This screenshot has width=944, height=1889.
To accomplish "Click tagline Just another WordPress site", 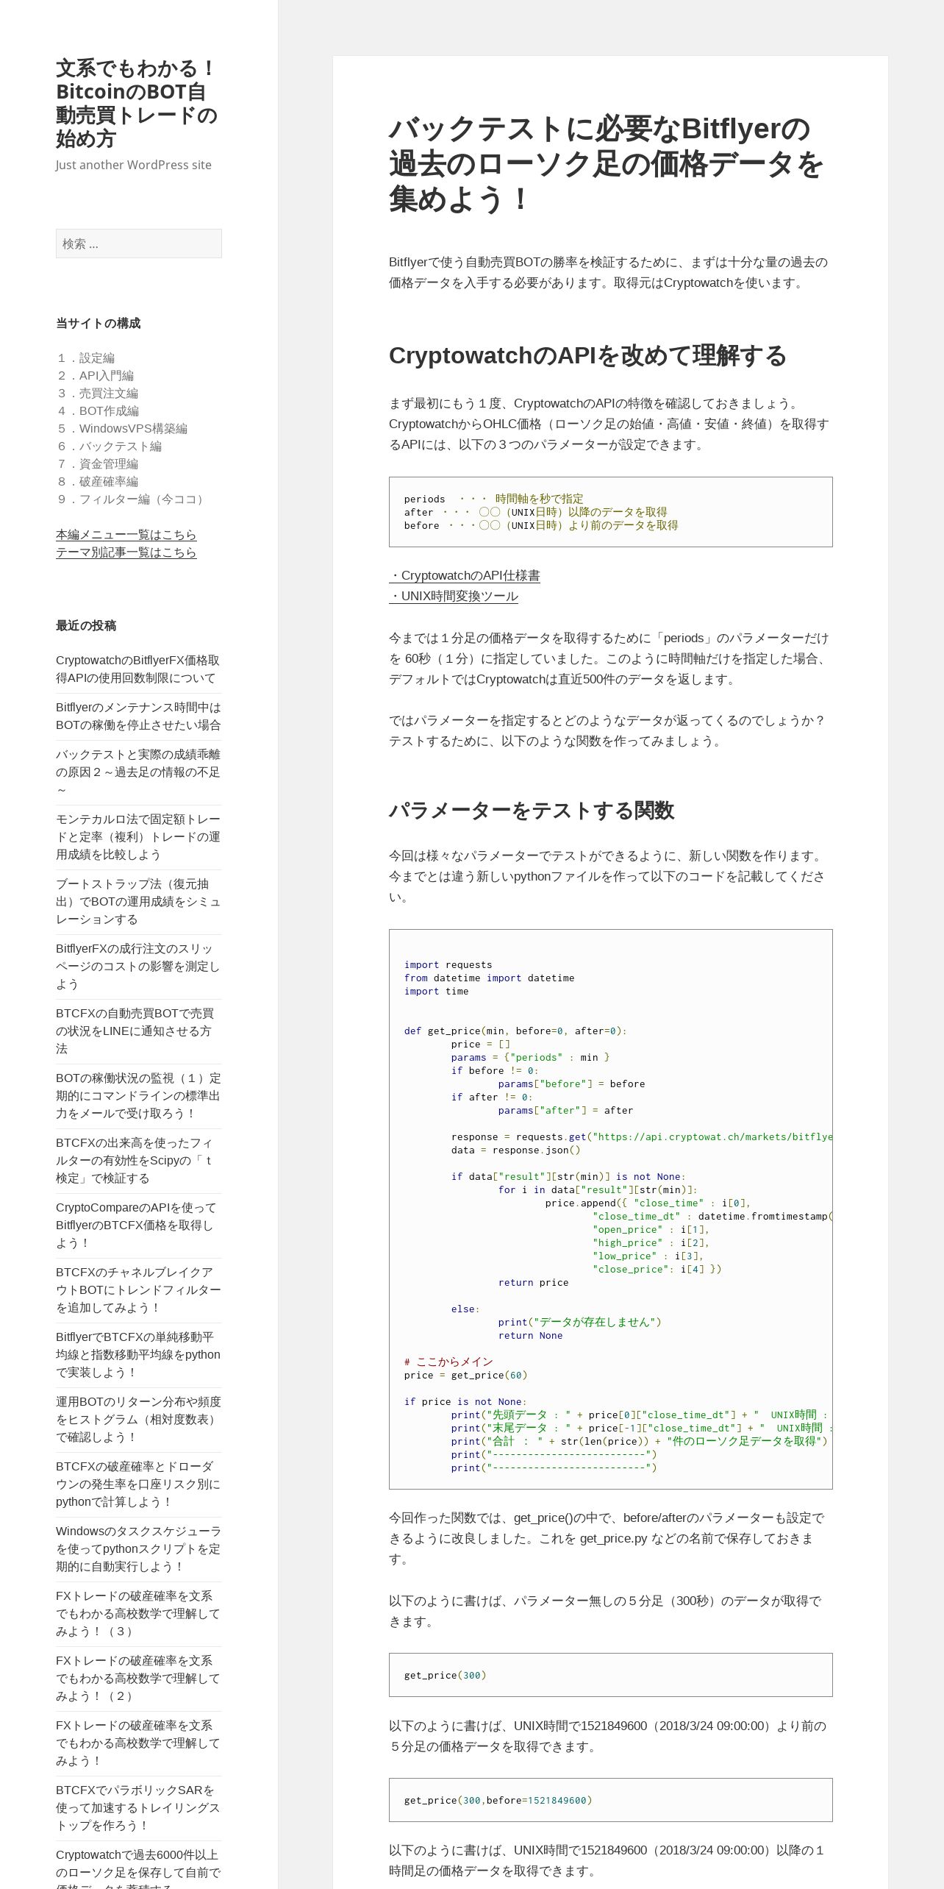I will (x=134, y=165).
